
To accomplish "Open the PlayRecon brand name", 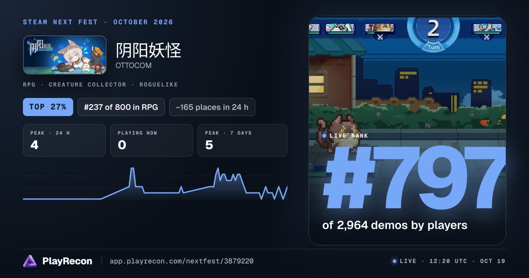I will (x=67, y=261).
